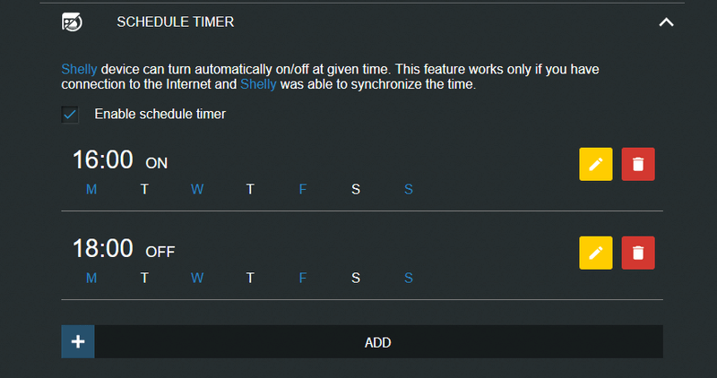Uncheck Enable schedule timer checkbox
The width and height of the screenshot is (717, 378).
(70, 114)
